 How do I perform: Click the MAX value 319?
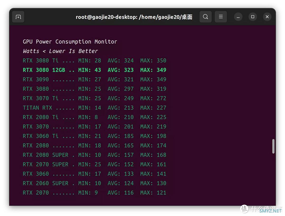pyautogui.click(x=161, y=89)
